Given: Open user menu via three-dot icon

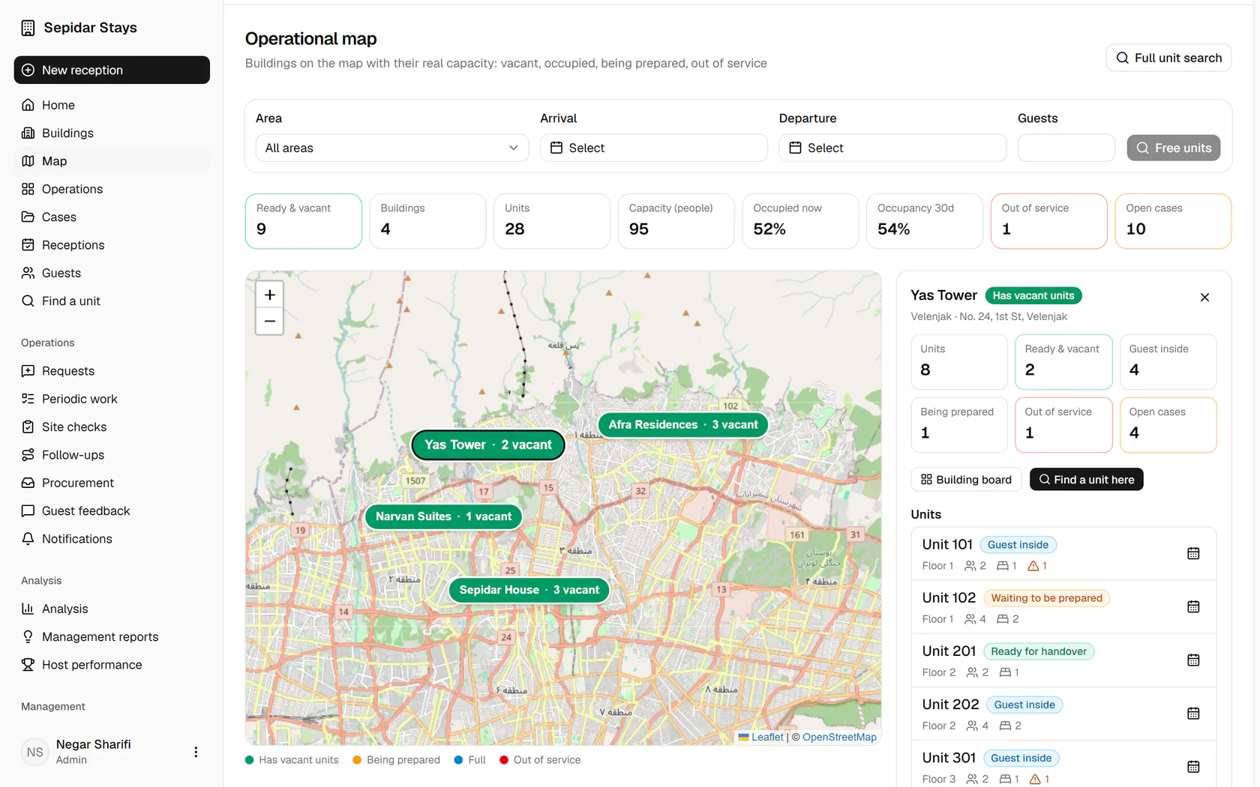Looking at the screenshot, I should pyautogui.click(x=196, y=752).
